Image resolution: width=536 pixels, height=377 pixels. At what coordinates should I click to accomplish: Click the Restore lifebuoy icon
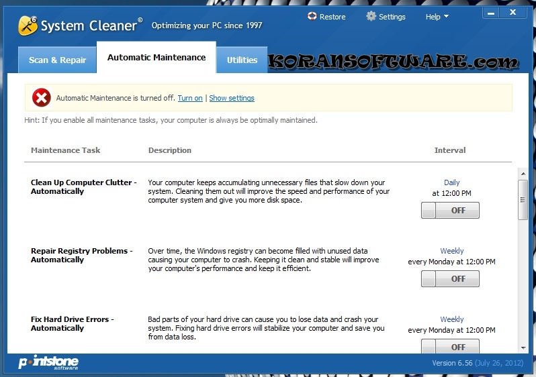point(312,16)
